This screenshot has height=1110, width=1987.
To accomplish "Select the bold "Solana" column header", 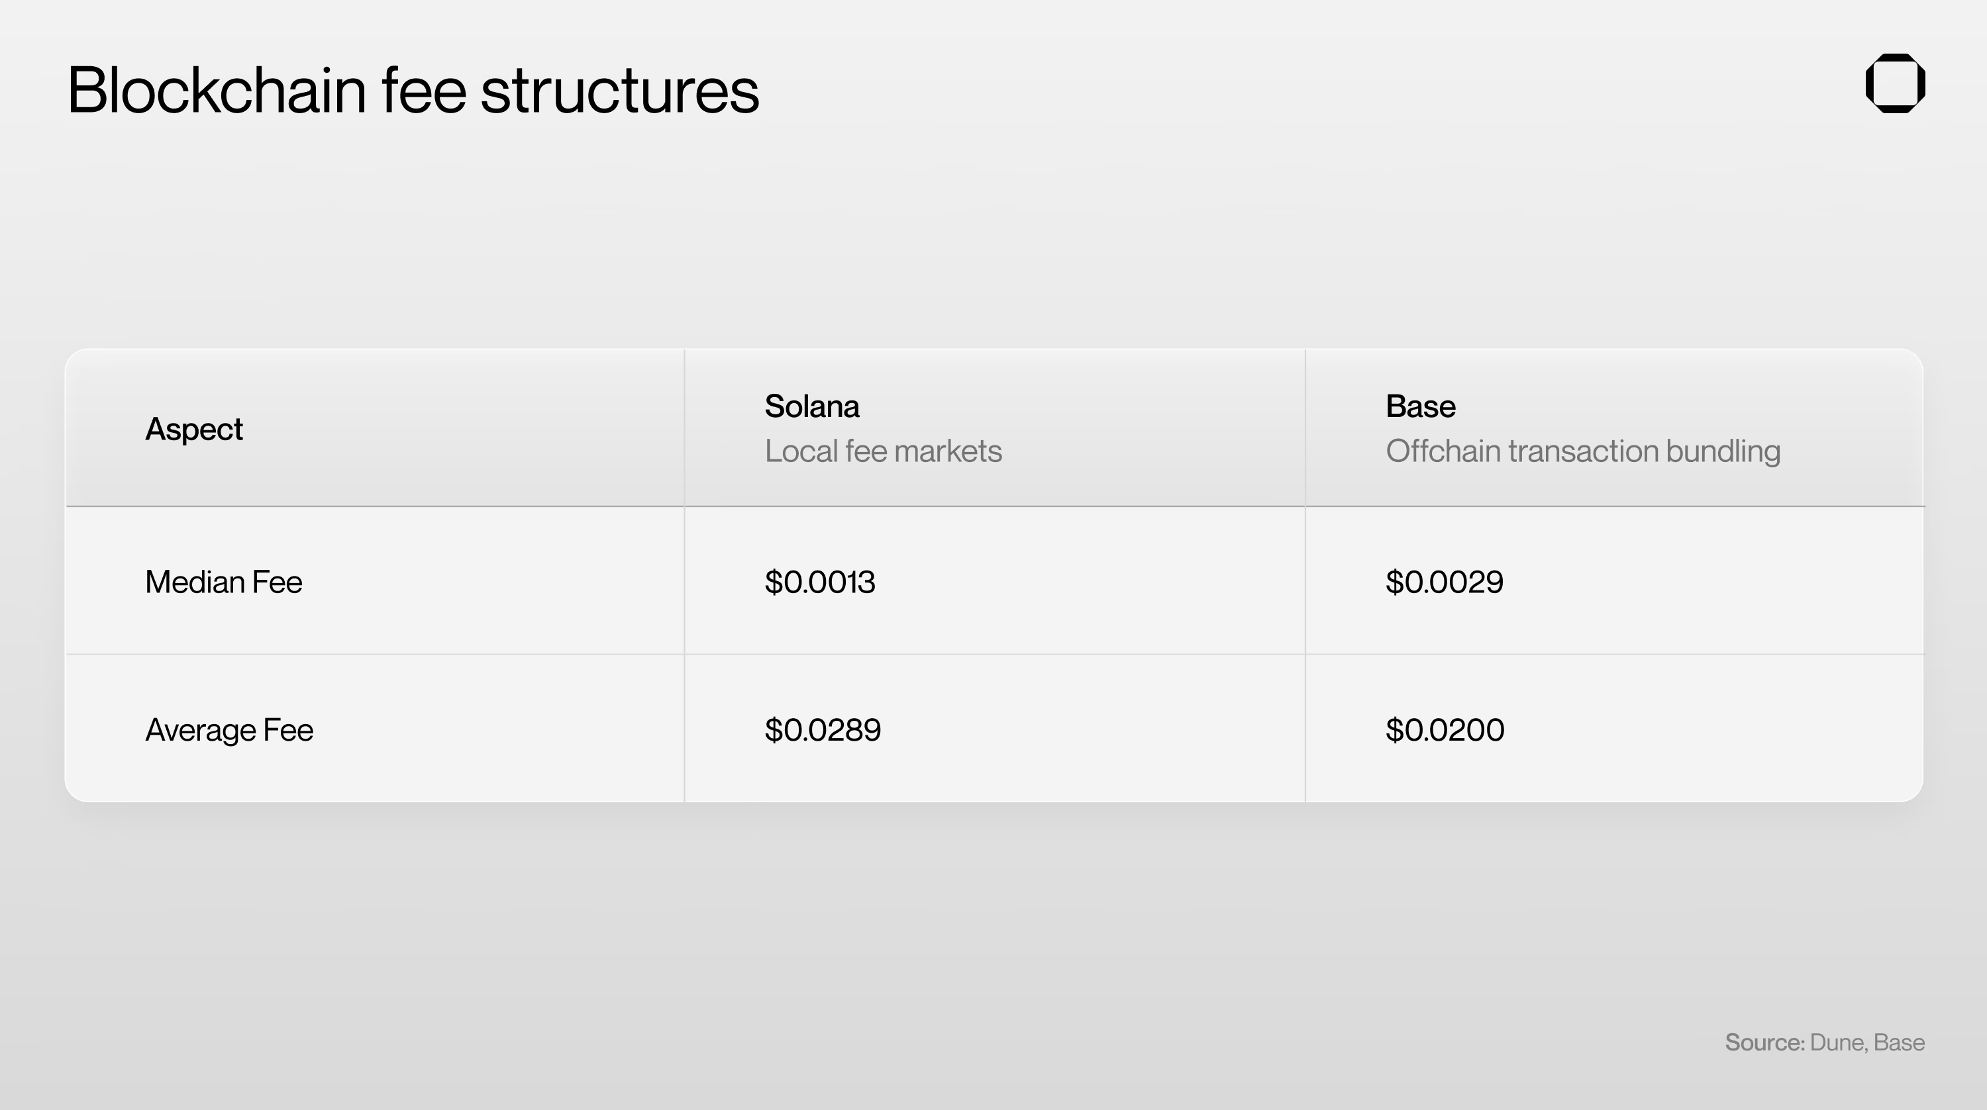I will 811,406.
